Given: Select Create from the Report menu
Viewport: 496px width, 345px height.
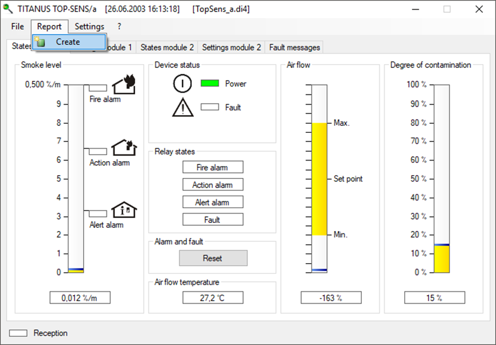Looking at the screenshot, I should [68, 42].
